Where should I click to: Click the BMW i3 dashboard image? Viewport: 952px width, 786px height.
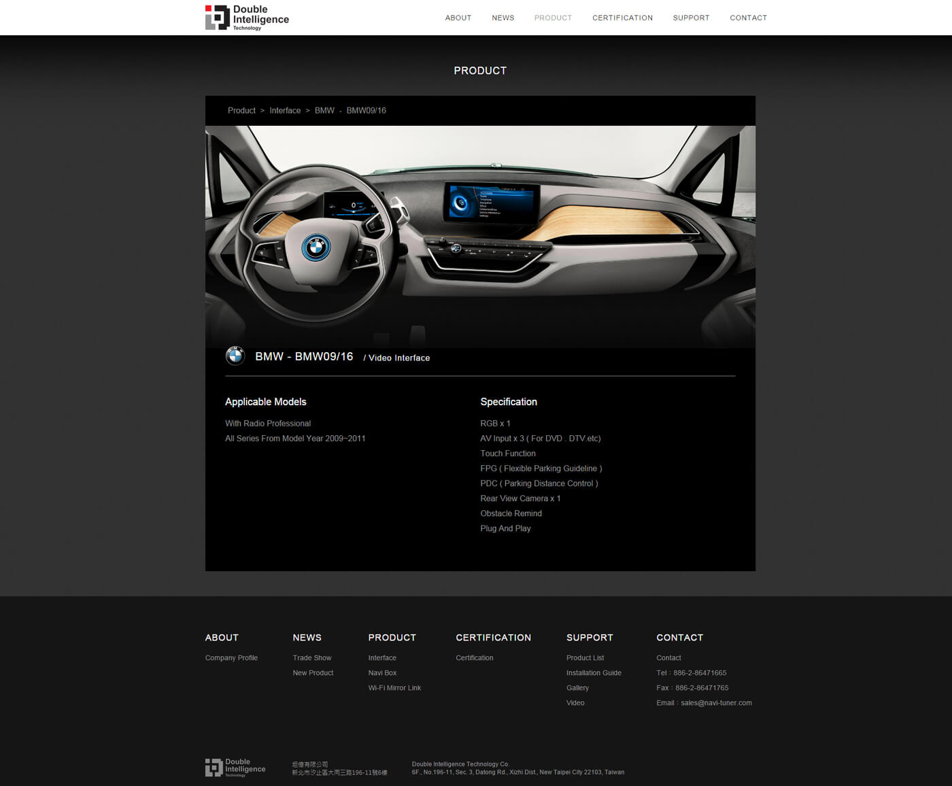pyautogui.click(x=480, y=237)
